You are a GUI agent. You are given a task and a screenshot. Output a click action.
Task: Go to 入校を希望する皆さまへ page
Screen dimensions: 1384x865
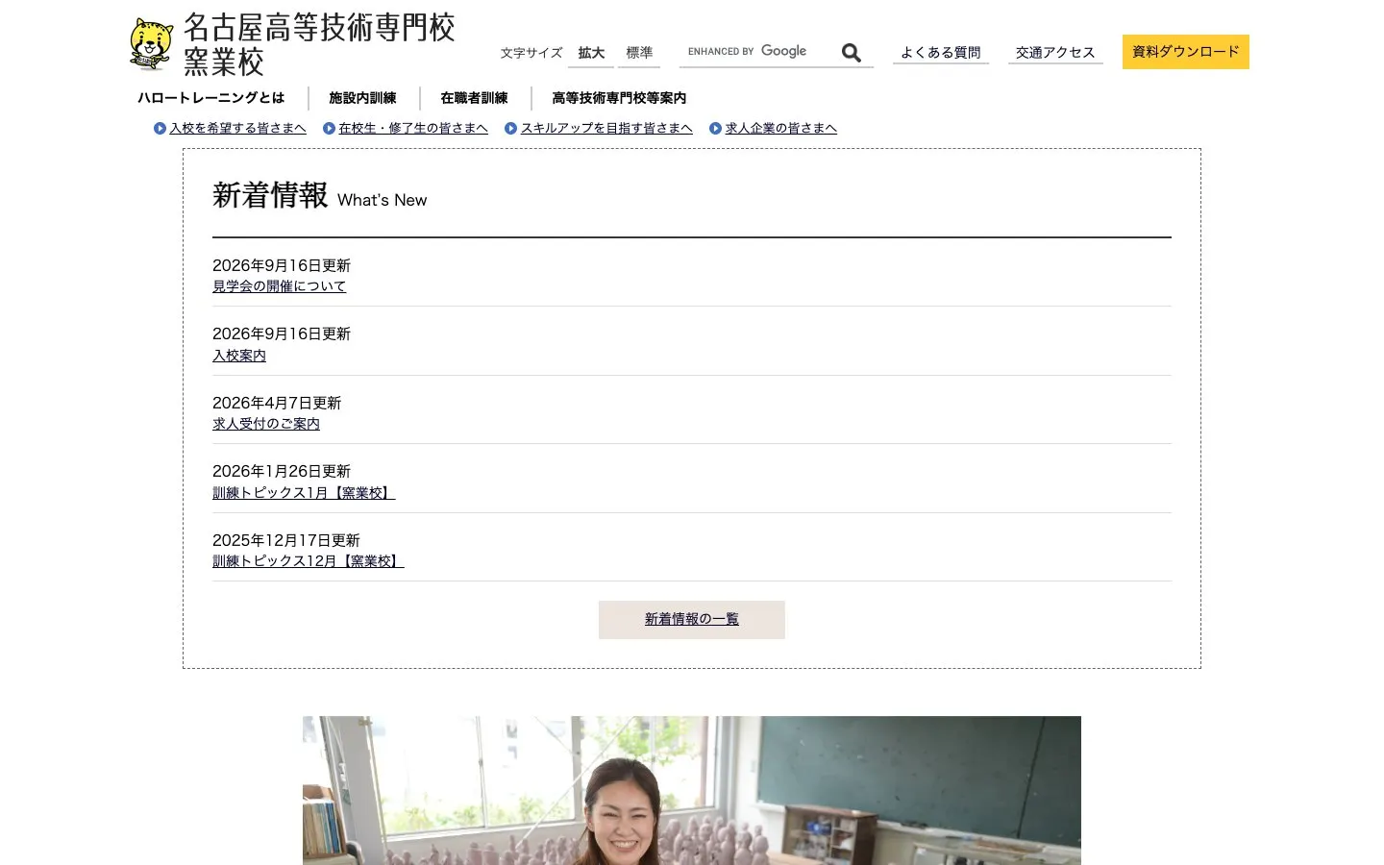[237, 129]
